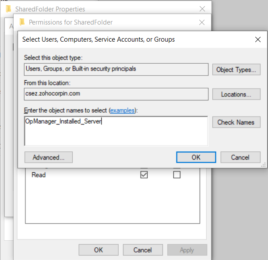Tick the Deny checkbox for Read
Image resolution: width=268 pixels, height=260 pixels.
pos(177,175)
